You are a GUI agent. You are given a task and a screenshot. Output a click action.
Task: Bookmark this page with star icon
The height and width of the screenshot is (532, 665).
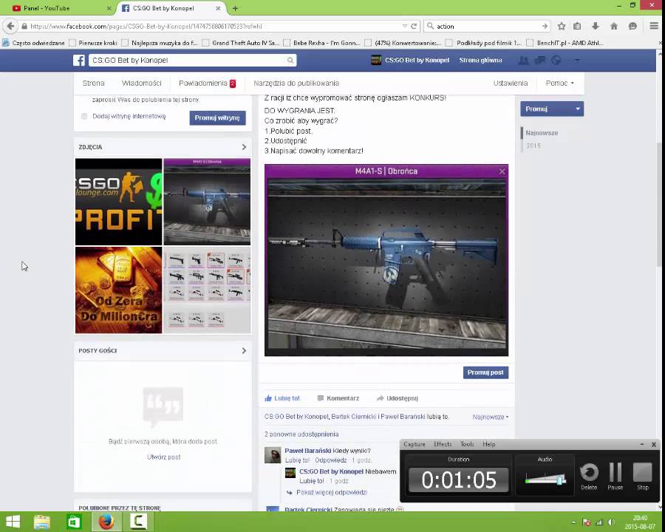point(562,27)
